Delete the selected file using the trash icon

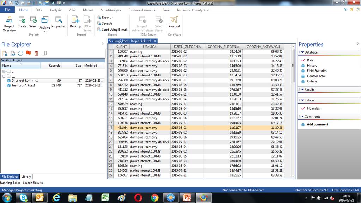[36, 54]
